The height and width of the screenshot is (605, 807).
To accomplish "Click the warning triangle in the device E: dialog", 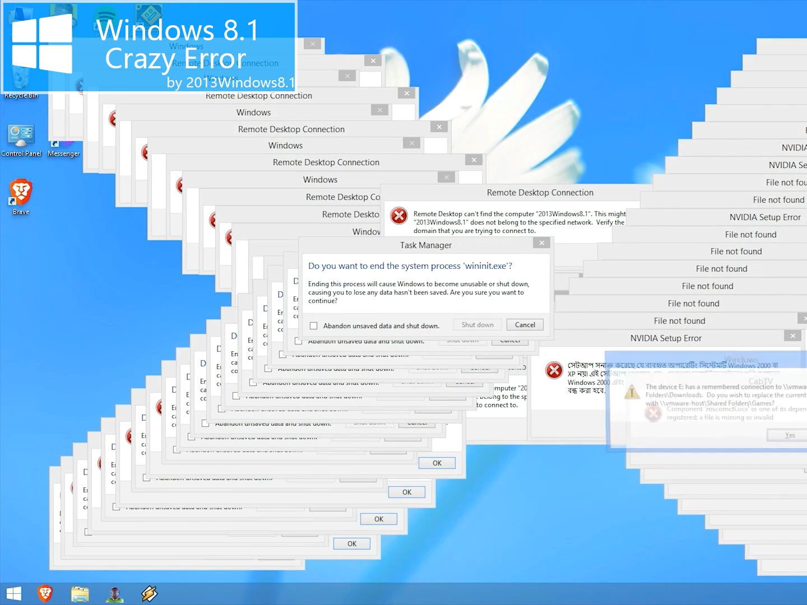I will [x=632, y=392].
